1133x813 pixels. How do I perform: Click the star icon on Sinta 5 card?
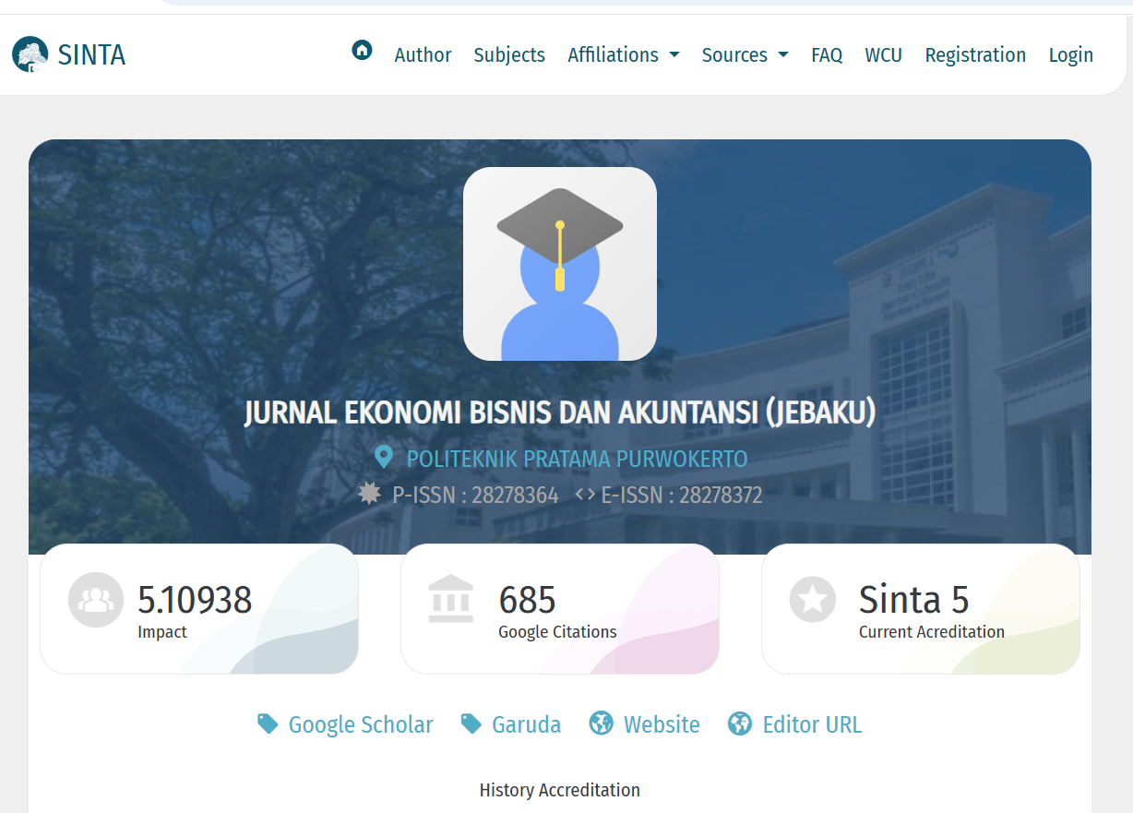pos(813,600)
